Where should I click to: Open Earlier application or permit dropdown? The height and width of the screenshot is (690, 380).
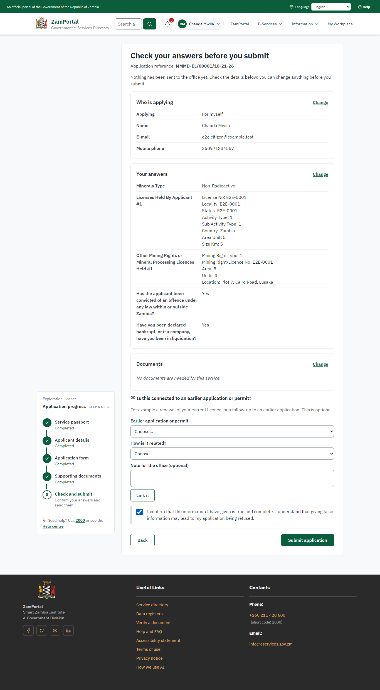(x=232, y=431)
